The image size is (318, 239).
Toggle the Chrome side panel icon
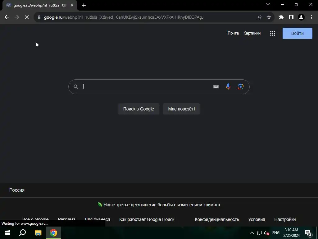coord(291,17)
